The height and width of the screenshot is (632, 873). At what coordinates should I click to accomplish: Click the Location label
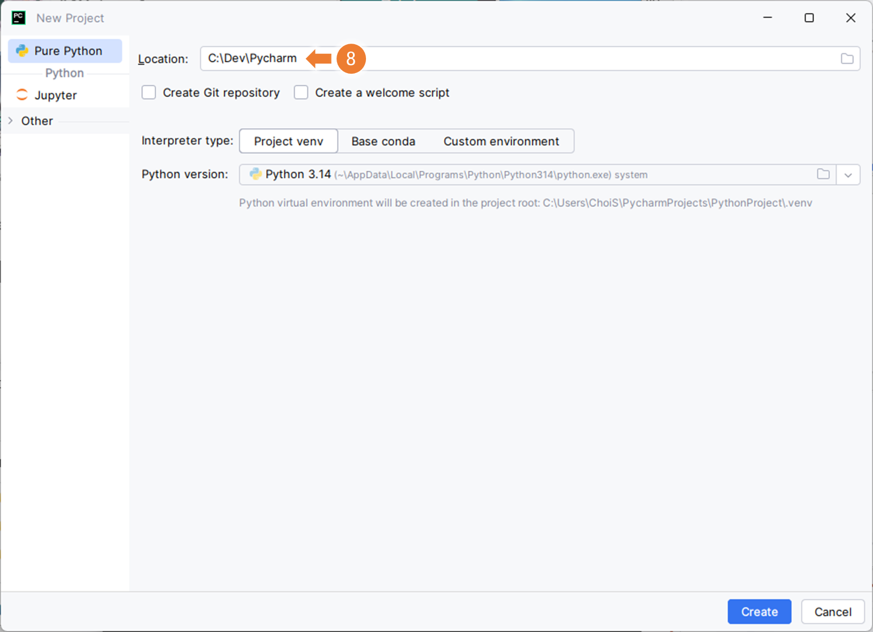163,59
